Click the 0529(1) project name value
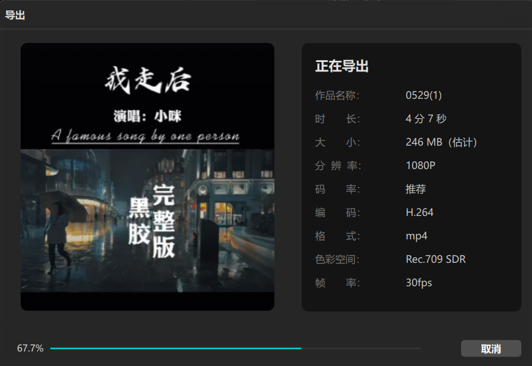The image size is (532, 366). [423, 95]
